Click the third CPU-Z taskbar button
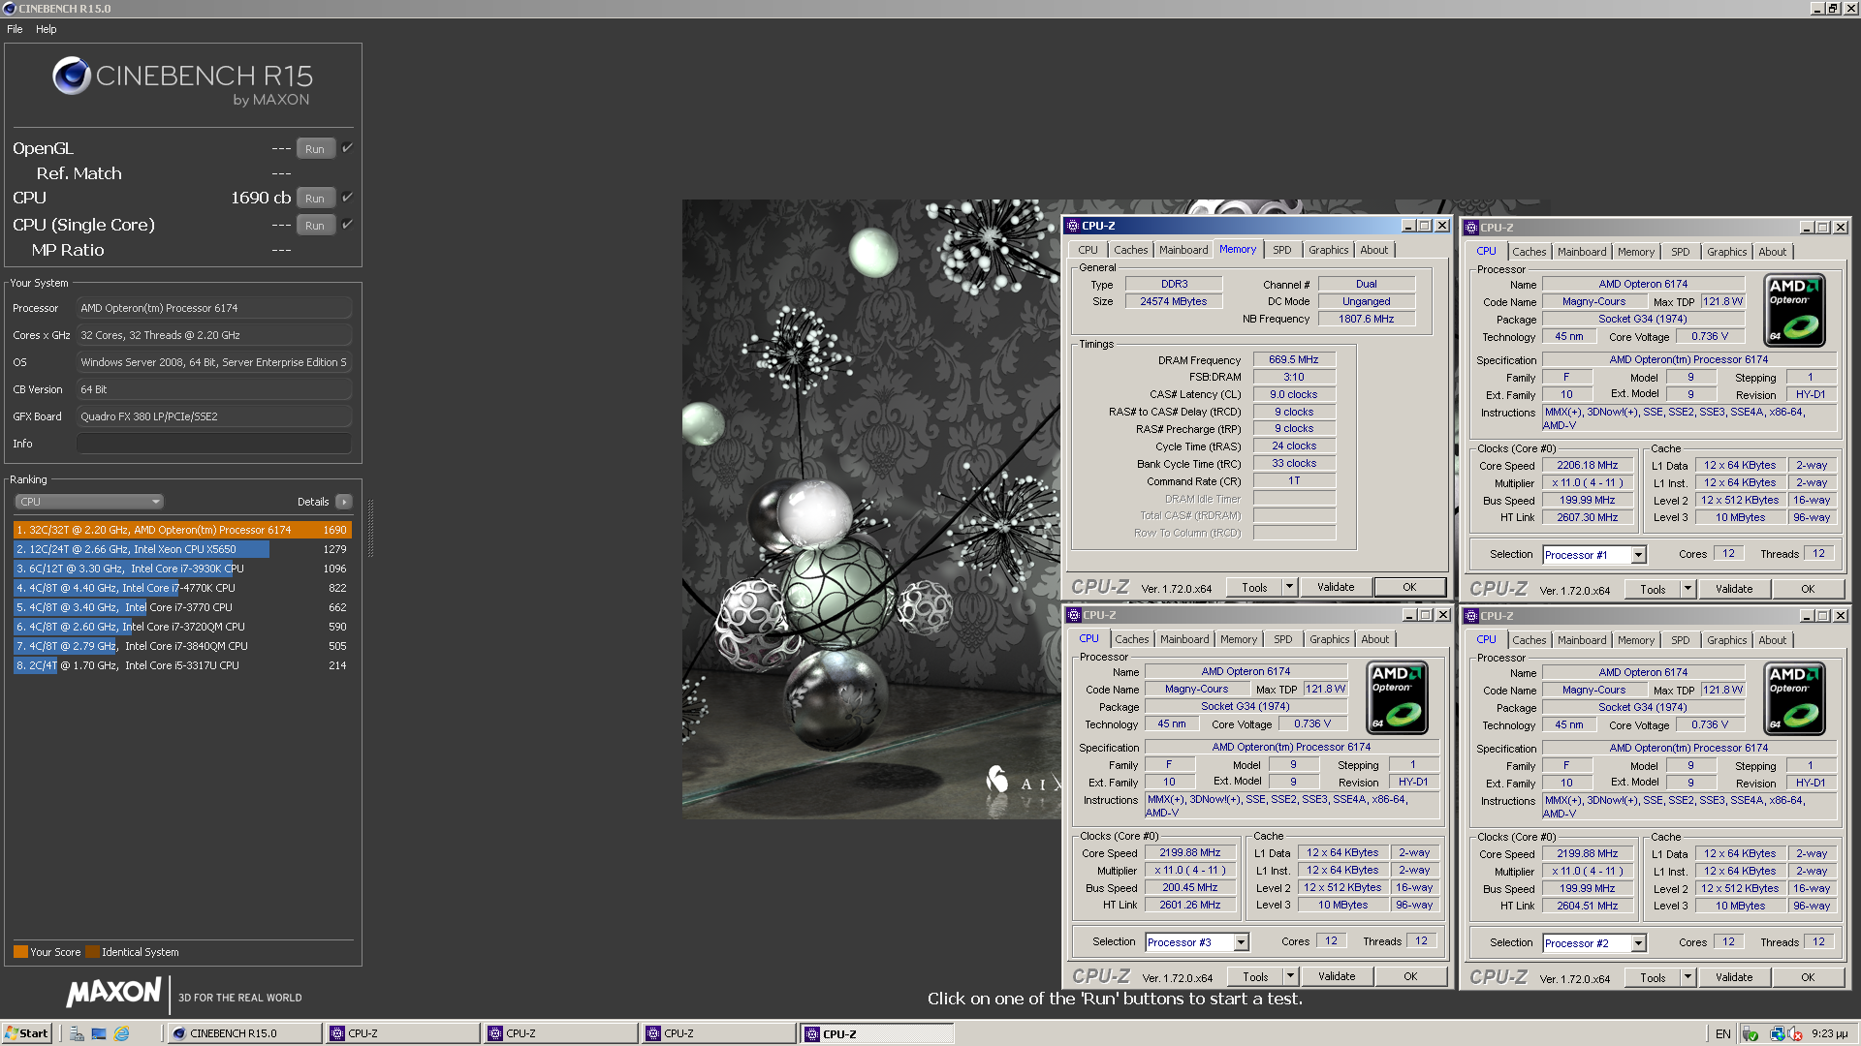Screen dimensions: 1861x1046 (719, 1033)
